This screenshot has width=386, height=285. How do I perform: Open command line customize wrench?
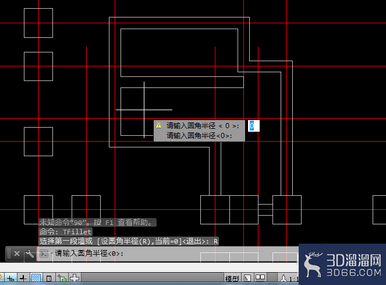tap(30, 254)
